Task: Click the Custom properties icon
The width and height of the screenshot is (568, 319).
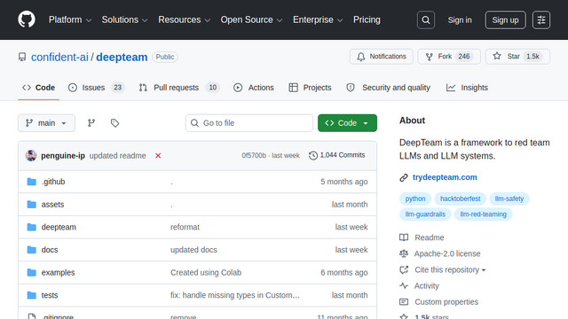Action: [404, 301]
